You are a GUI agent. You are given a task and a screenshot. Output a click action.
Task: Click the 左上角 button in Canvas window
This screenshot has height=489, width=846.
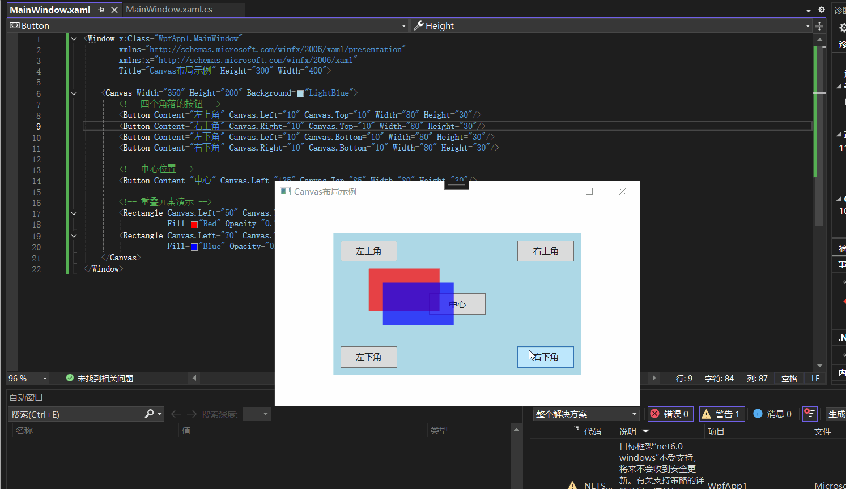368,251
